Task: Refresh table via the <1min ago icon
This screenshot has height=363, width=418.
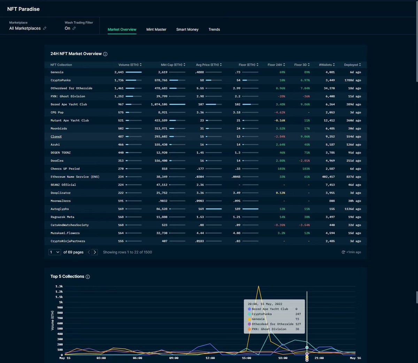Action: tap(343, 252)
